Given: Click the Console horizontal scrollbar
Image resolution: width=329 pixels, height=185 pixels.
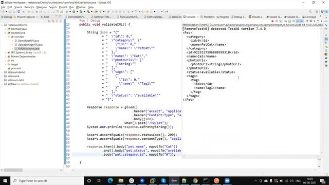Looking at the screenshot, I should (251, 156).
